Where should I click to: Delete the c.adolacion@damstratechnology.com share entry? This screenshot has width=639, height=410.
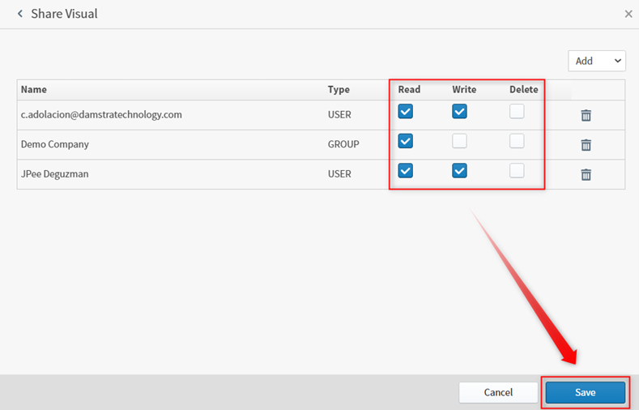coord(586,115)
